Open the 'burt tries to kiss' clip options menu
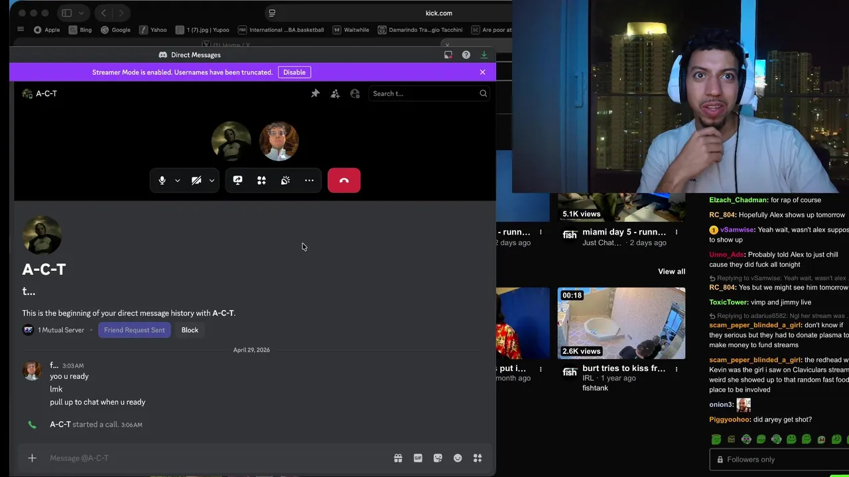 676,368
